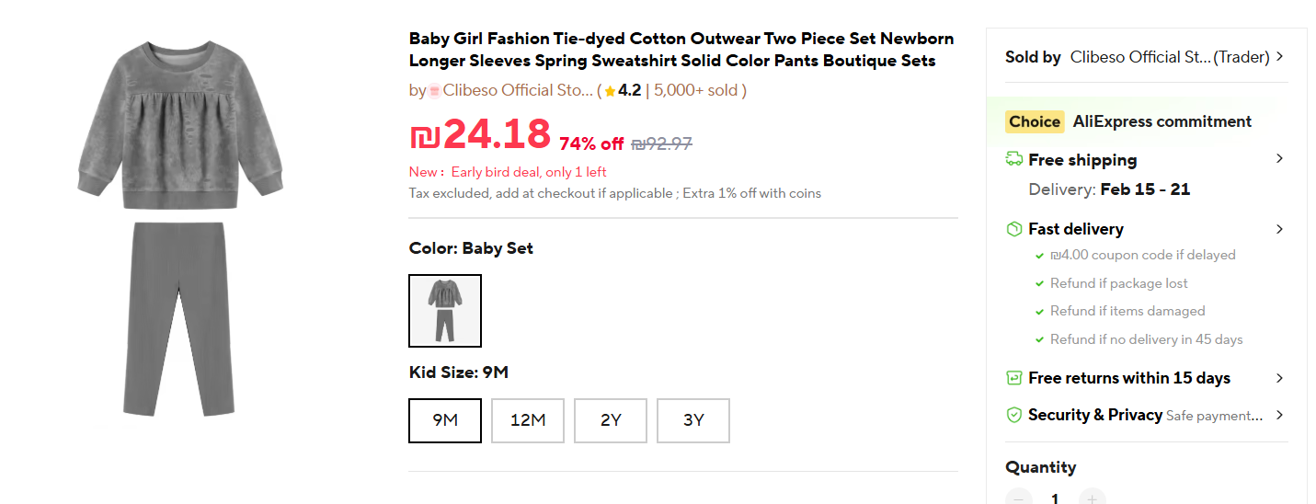Select kid size 12M
This screenshot has height=504, width=1316.
pyautogui.click(x=528, y=420)
